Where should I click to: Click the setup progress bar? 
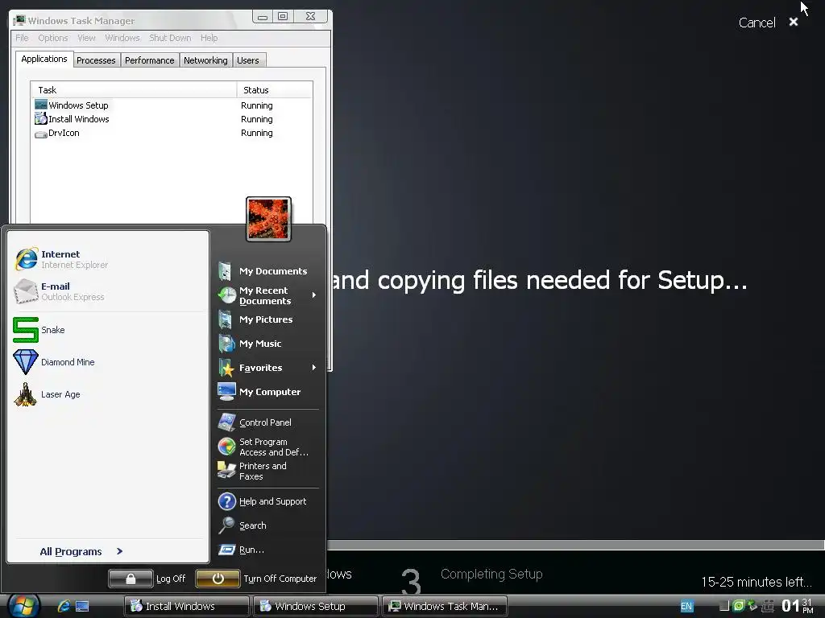pyautogui.click(x=575, y=546)
